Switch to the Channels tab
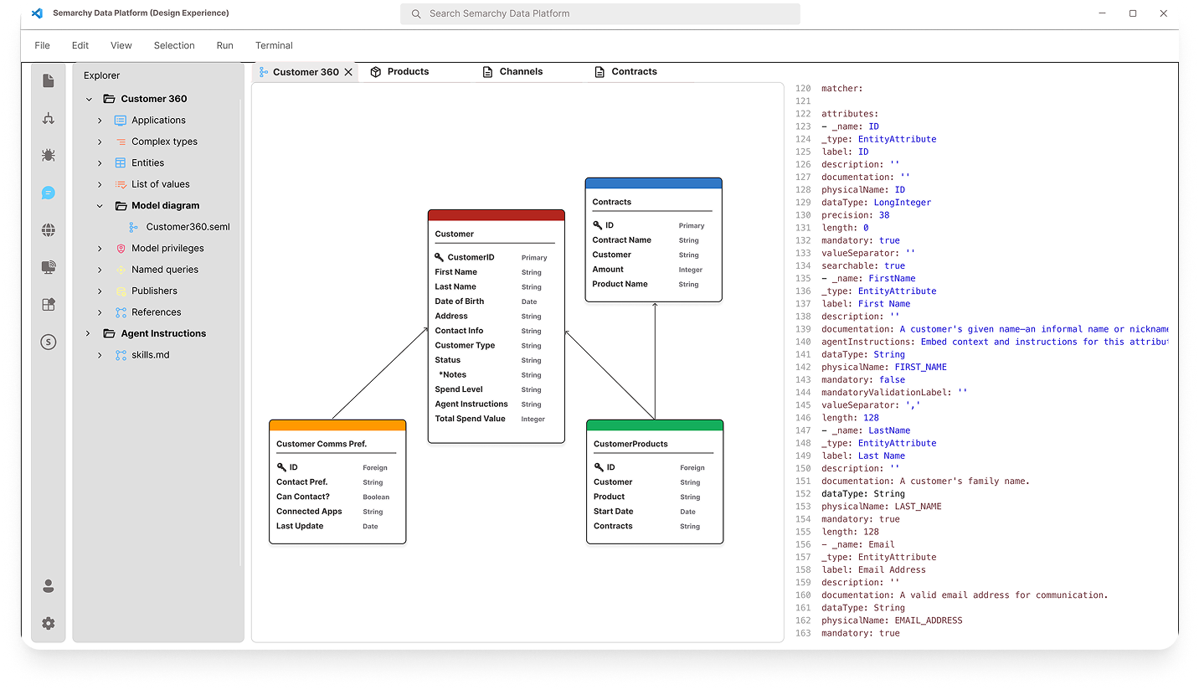Viewport: 1199px width, 690px height. click(x=521, y=72)
